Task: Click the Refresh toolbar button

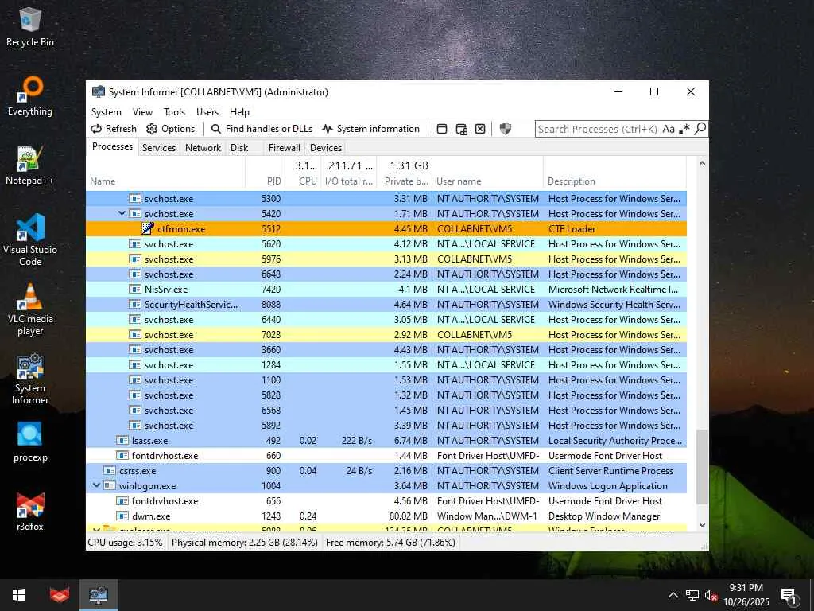Action: 114,129
